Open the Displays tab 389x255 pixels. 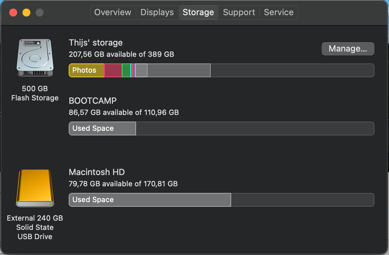[x=157, y=13]
